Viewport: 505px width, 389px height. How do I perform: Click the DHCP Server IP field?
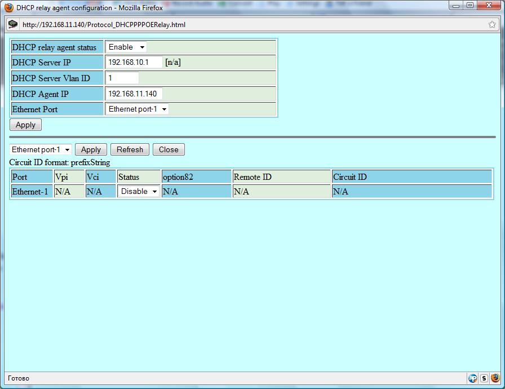tap(134, 62)
